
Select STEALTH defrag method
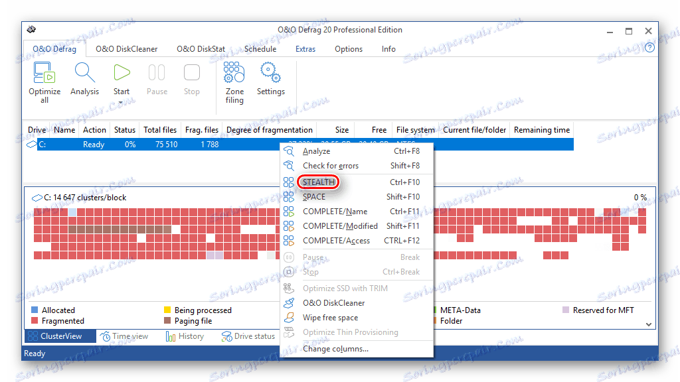tap(357, 182)
